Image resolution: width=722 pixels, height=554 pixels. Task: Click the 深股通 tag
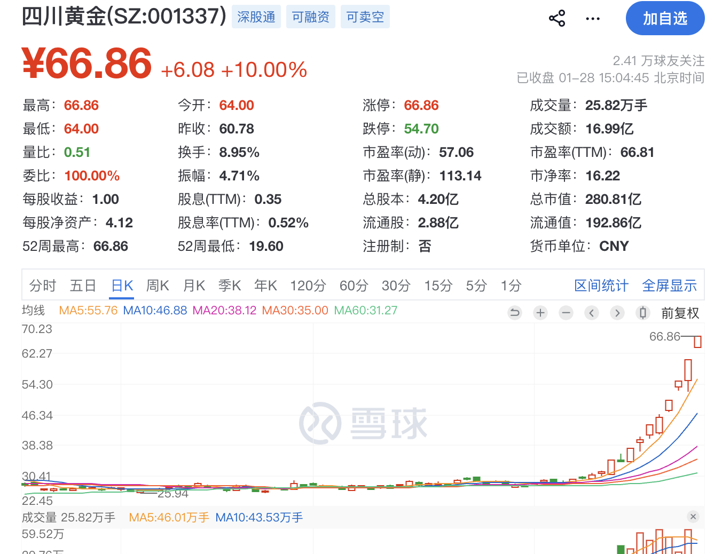point(256,17)
